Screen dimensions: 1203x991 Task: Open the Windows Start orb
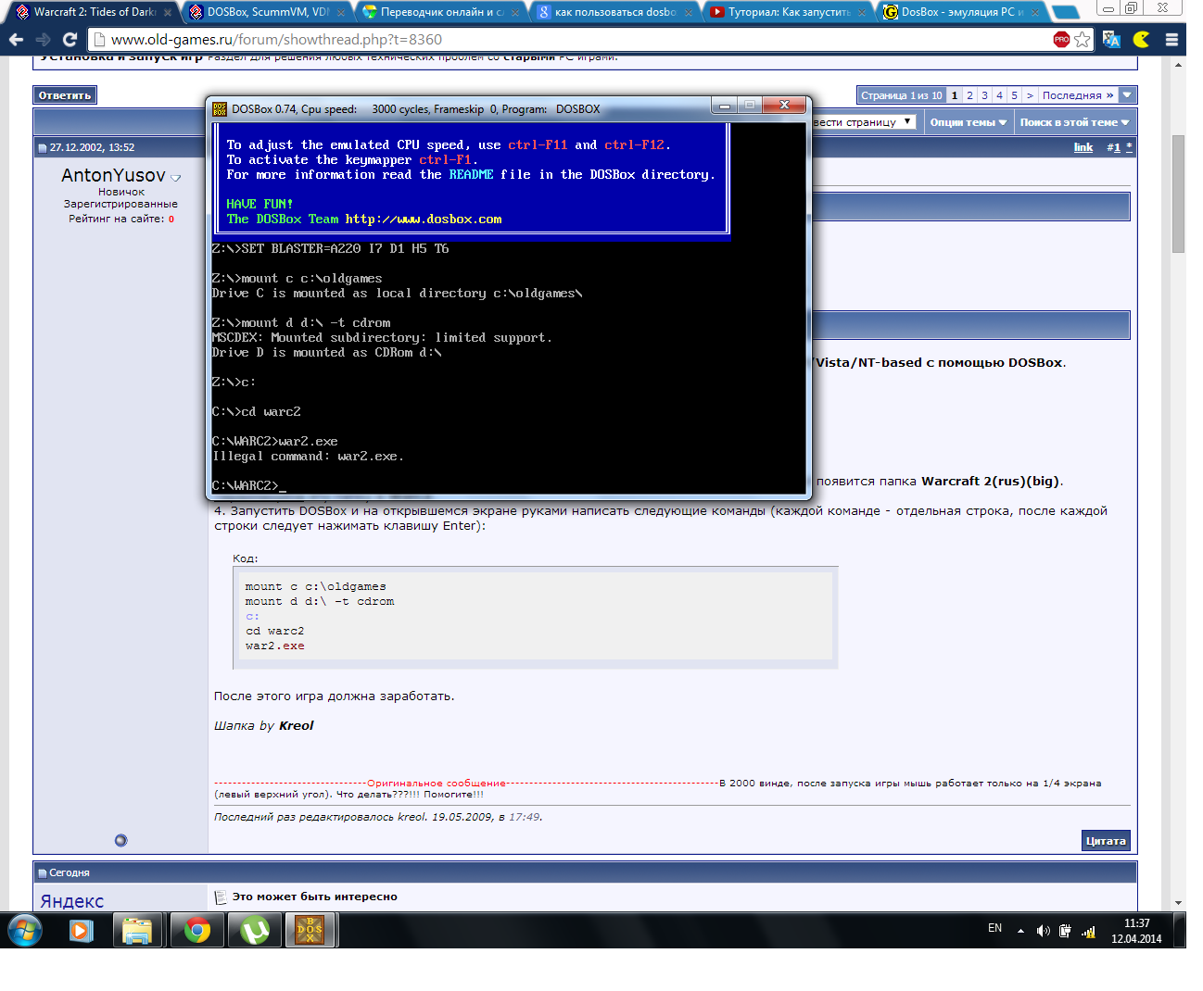pos(25,930)
